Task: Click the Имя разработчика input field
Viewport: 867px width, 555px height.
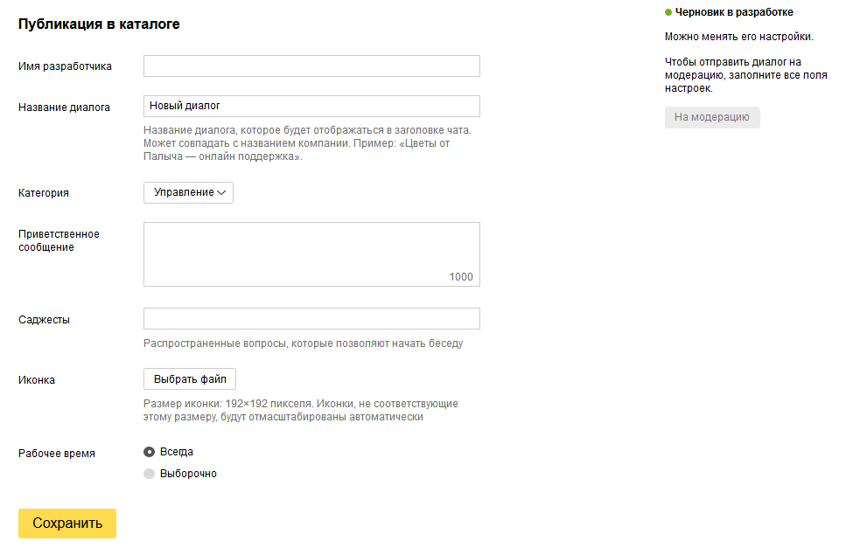Action: pyautogui.click(x=311, y=66)
